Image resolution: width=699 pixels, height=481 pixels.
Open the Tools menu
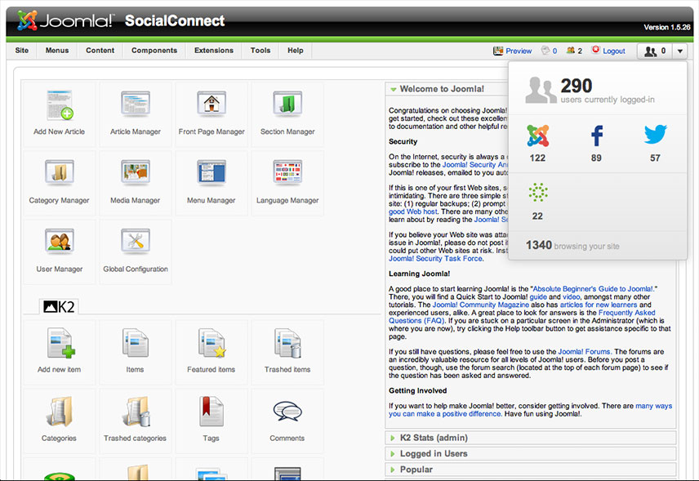pos(260,51)
